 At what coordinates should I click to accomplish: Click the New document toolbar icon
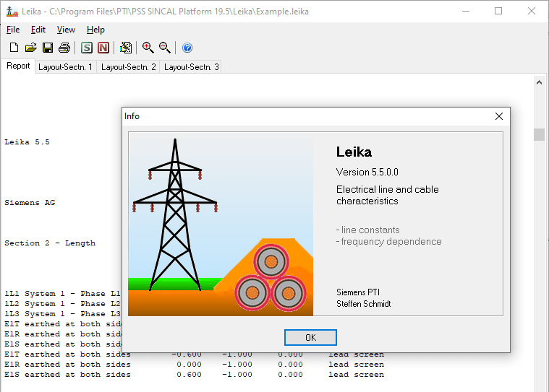(14, 48)
